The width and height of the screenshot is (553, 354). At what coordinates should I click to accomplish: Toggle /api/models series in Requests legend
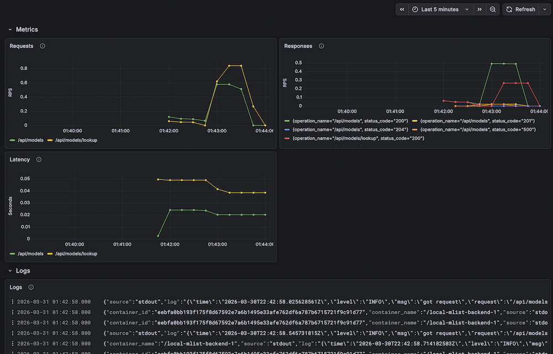[27, 140]
